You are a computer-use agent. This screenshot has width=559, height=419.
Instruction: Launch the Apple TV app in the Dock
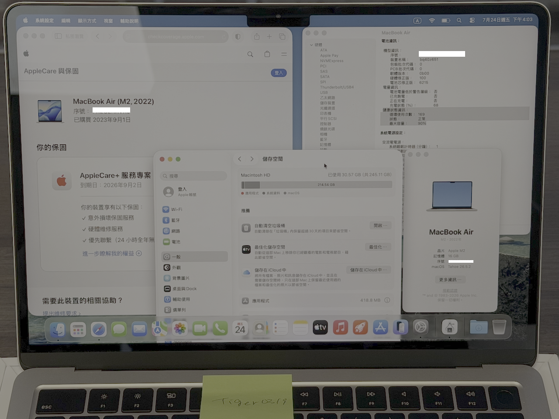pos(320,328)
